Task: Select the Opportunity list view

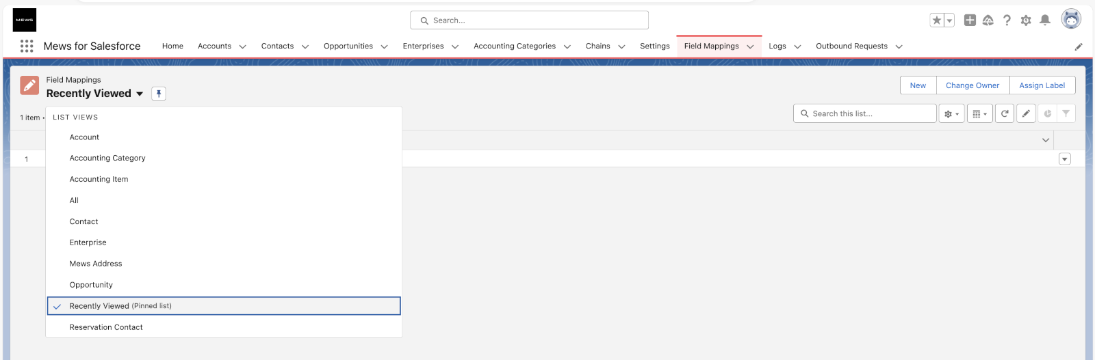Action: (x=224, y=285)
